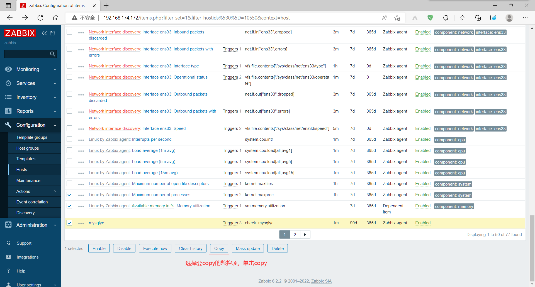Check the Interface ens33: Operational status checkbox

pos(69,77)
